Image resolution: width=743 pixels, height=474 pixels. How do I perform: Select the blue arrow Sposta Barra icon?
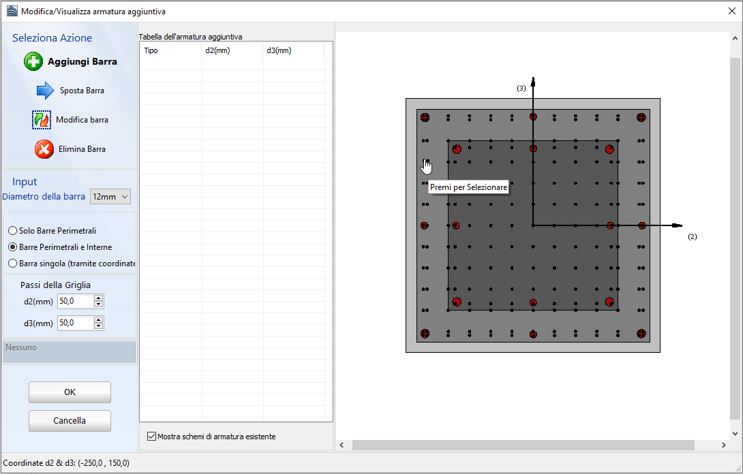click(45, 91)
